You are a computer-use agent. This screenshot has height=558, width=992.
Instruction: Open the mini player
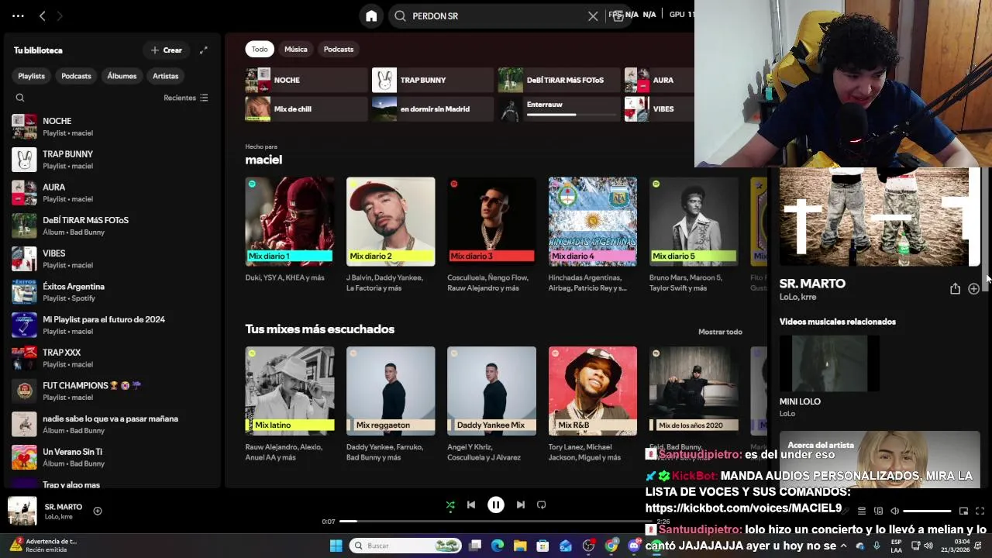coord(963,511)
